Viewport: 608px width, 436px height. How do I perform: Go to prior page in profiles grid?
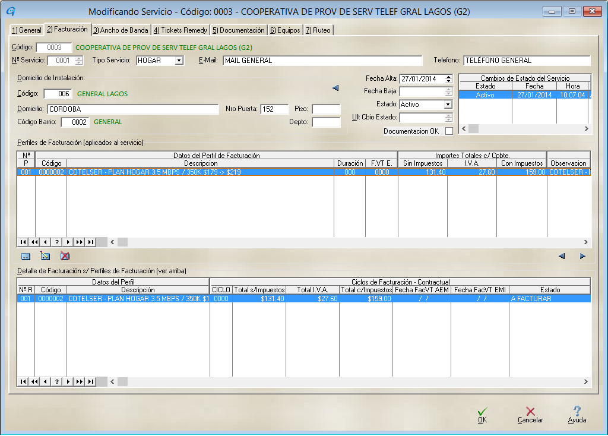[x=34, y=242]
